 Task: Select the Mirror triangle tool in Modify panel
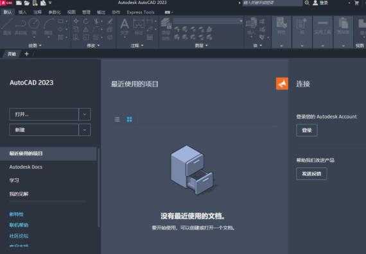coord(86,29)
